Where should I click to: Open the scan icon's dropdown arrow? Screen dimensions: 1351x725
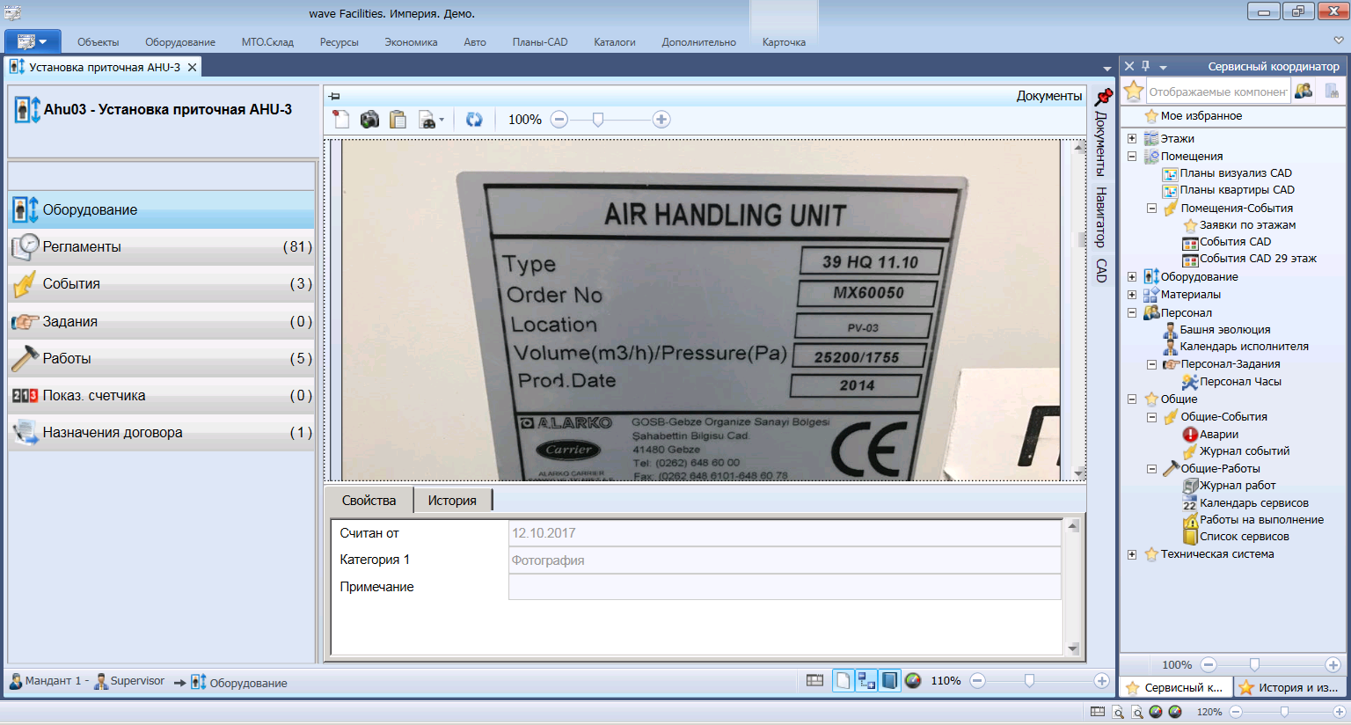pyautogui.click(x=442, y=121)
